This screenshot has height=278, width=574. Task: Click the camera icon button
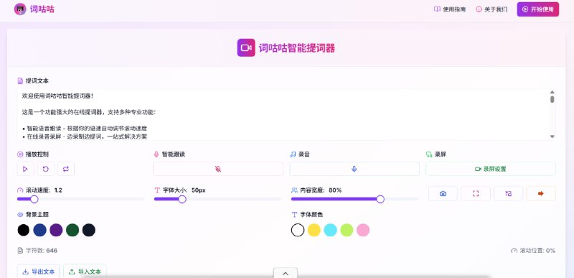[443, 193]
